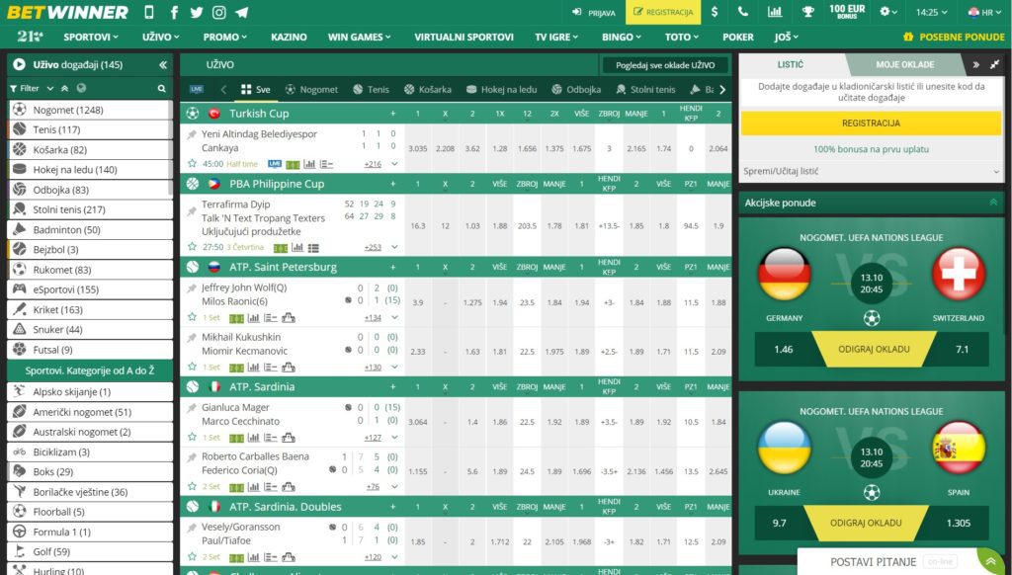Select the Nogomet sport tab
The width and height of the screenshot is (1012, 575).
click(311, 90)
